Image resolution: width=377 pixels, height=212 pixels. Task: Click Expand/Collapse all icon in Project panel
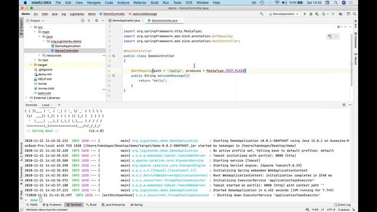tap(89, 21)
